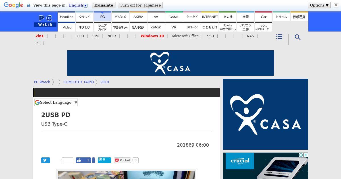
Task: Open the デジカメ tab
Action: tap(120, 17)
